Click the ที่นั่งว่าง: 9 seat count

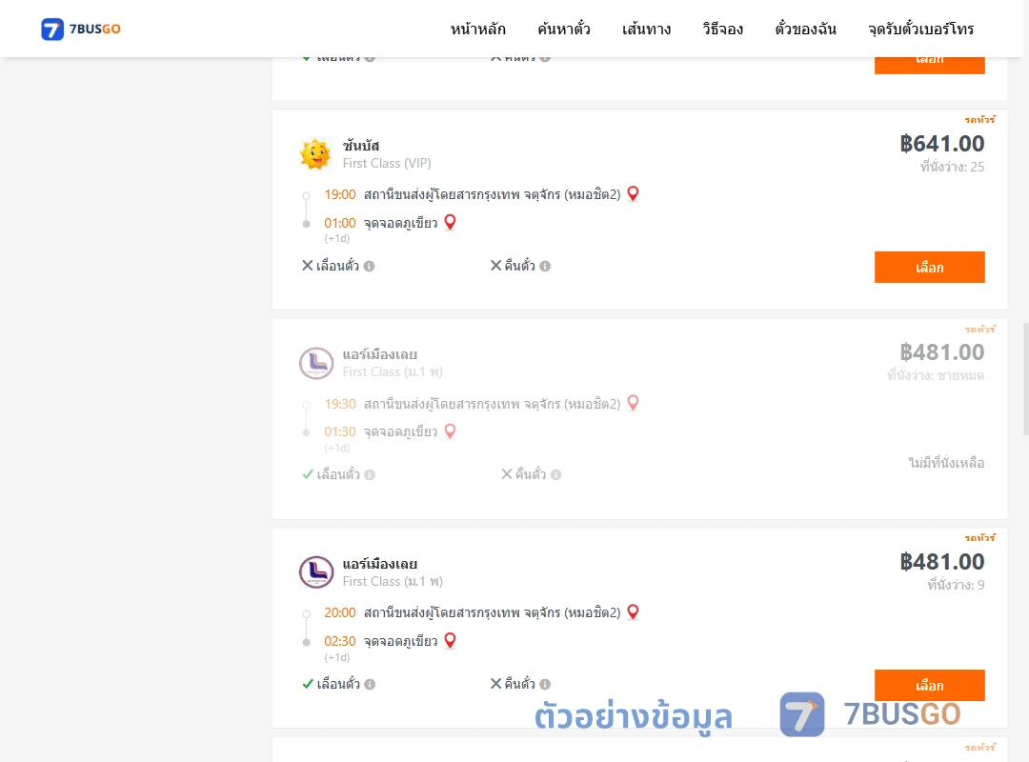[x=957, y=585]
